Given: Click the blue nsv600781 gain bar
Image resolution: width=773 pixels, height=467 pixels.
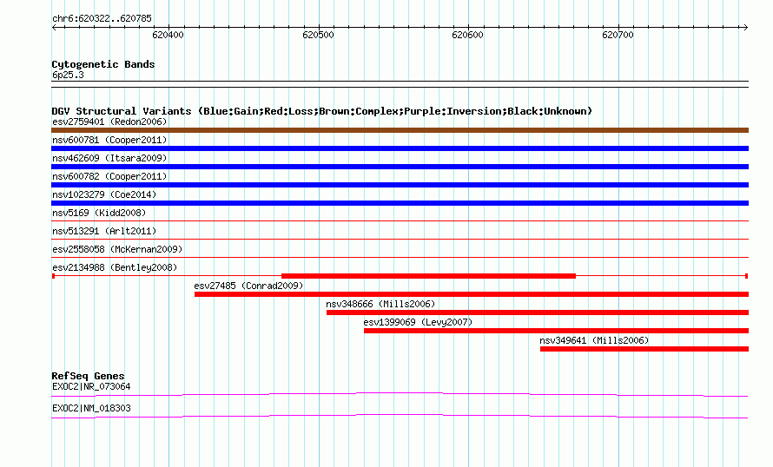Looking at the screenshot, I should click(400, 148).
